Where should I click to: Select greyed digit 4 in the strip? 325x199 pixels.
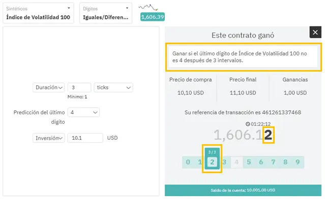tap(237, 162)
